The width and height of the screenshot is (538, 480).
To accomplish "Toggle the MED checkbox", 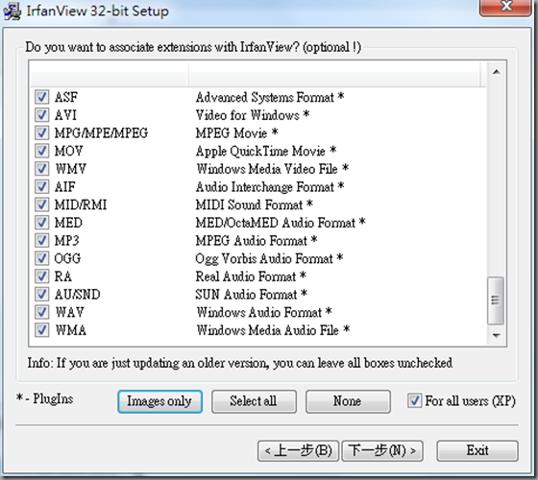I will point(41,223).
